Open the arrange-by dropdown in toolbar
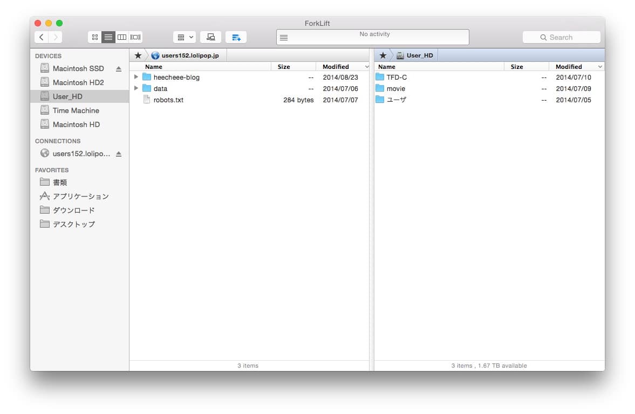 point(185,37)
